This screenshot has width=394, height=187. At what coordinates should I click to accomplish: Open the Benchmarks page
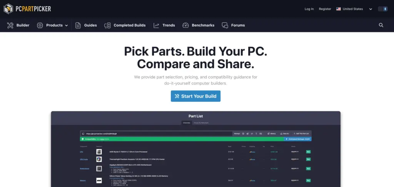(x=198, y=25)
